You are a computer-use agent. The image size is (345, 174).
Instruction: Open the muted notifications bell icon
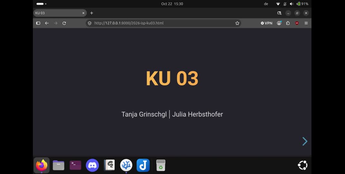[285, 4]
